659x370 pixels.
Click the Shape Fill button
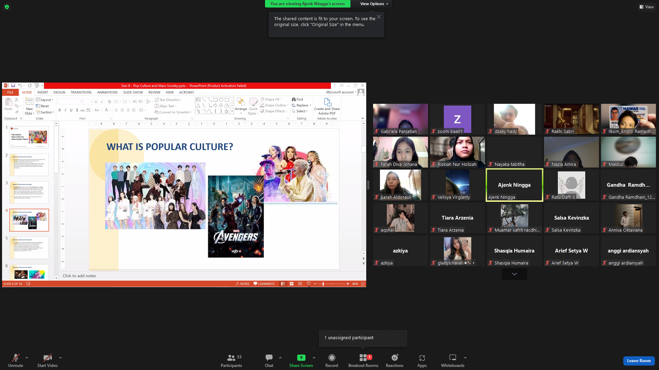(x=271, y=99)
